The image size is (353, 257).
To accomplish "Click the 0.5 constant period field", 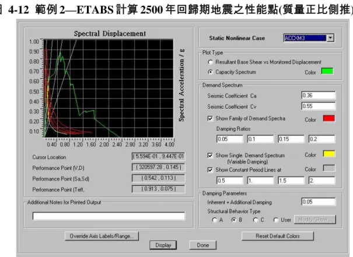I will point(230,180).
